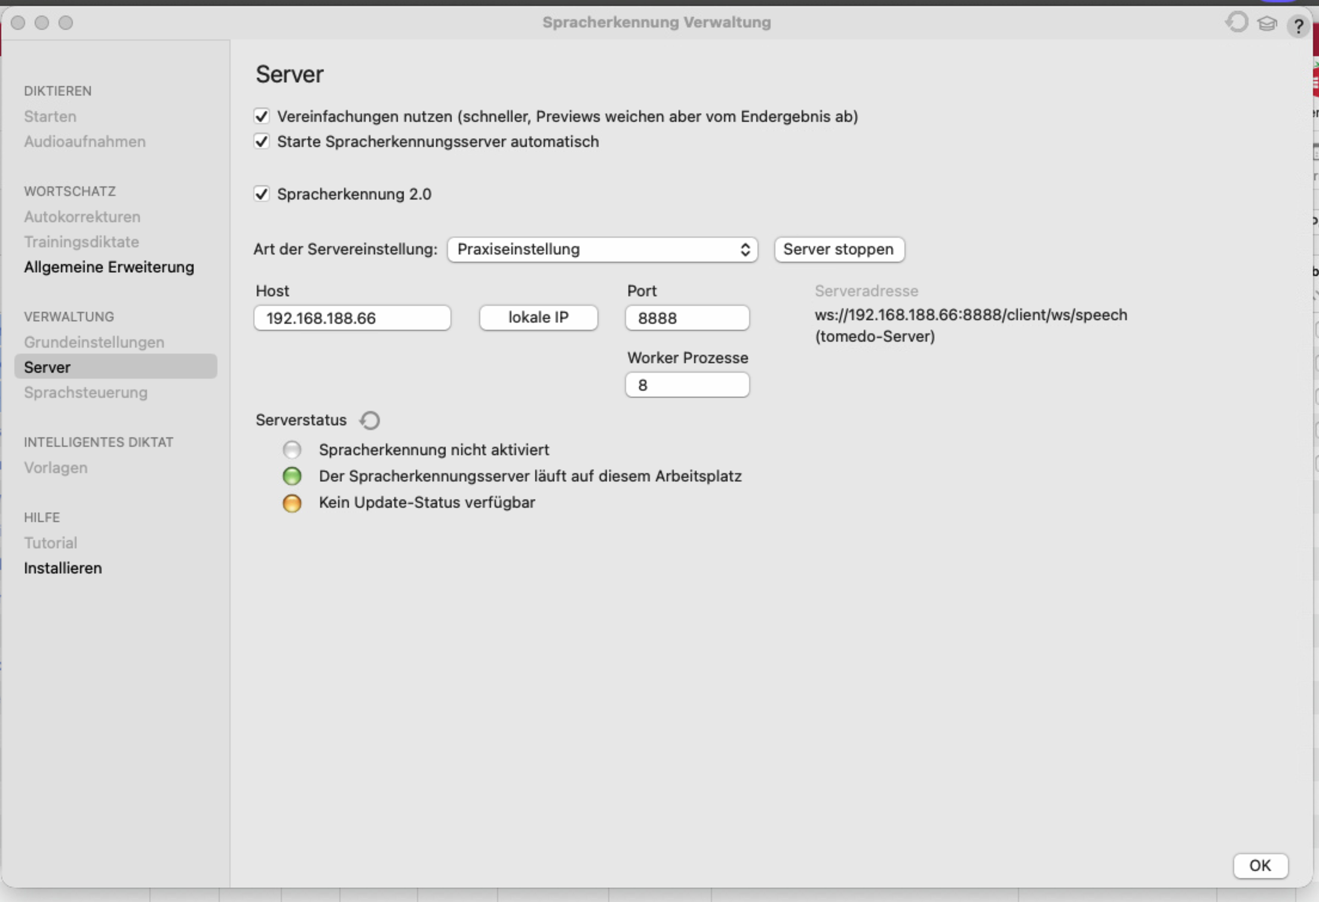The width and height of the screenshot is (1319, 902).
Task: Confirm with the OK button
Action: [1260, 866]
